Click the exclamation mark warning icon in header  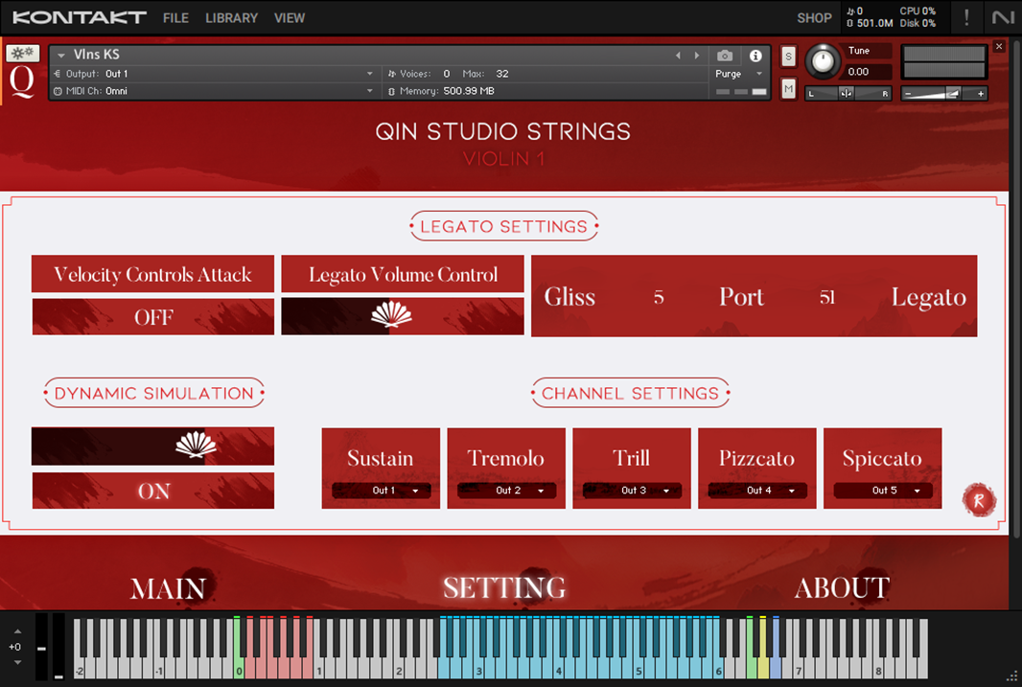[966, 16]
